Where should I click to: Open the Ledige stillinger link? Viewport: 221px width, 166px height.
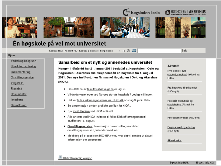(x=142, y=94)
